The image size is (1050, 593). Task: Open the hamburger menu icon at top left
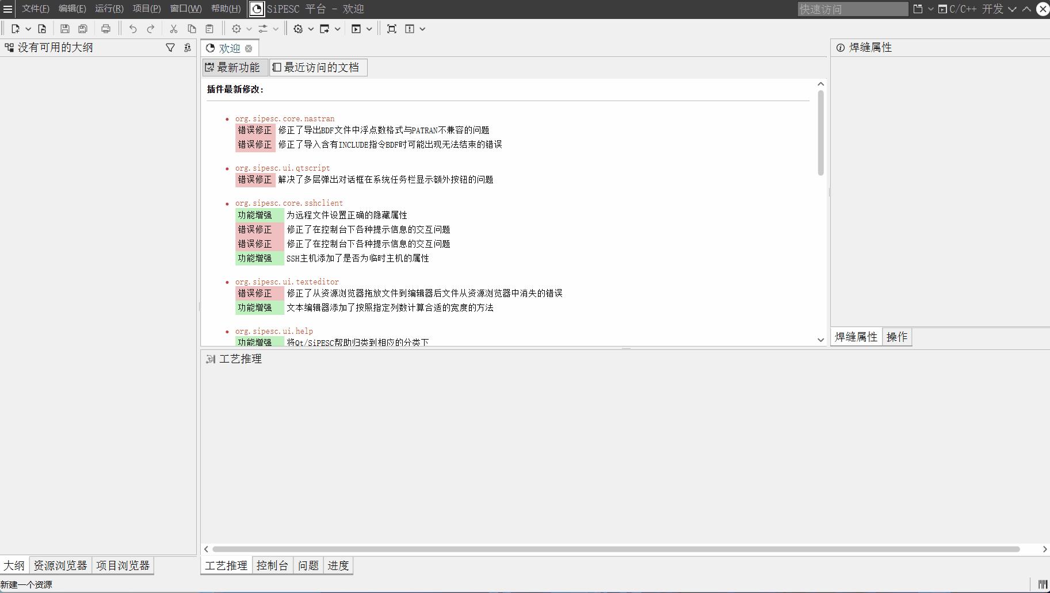click(x=7, y=9)
